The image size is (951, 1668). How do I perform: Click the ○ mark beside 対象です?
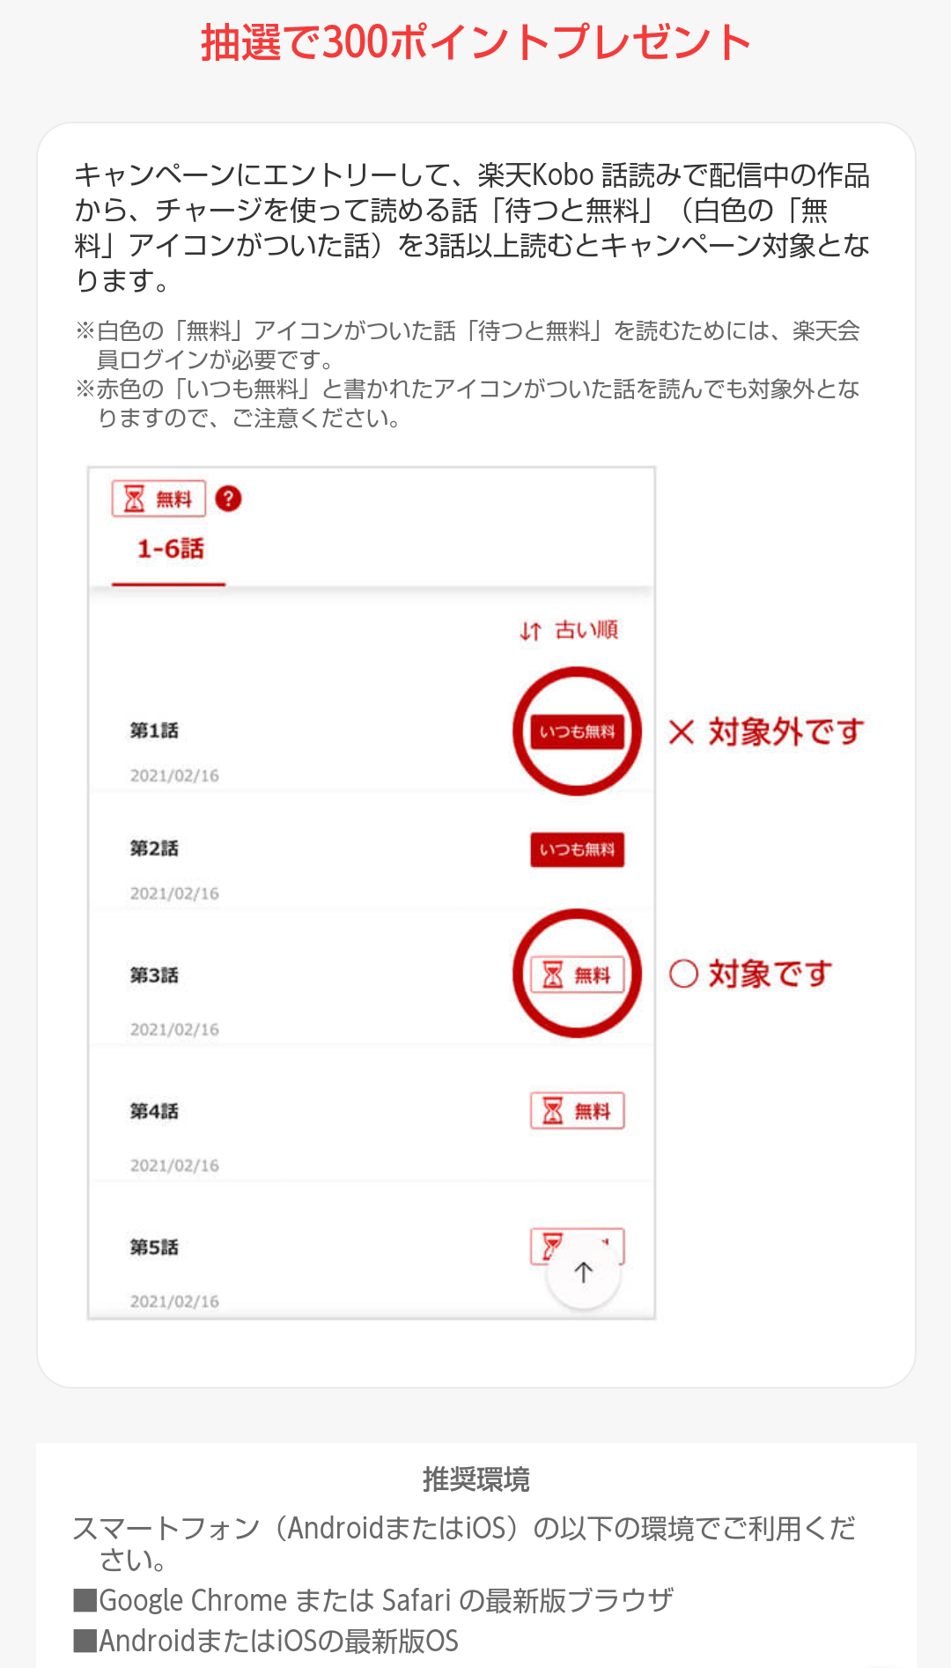pos(683,974)
